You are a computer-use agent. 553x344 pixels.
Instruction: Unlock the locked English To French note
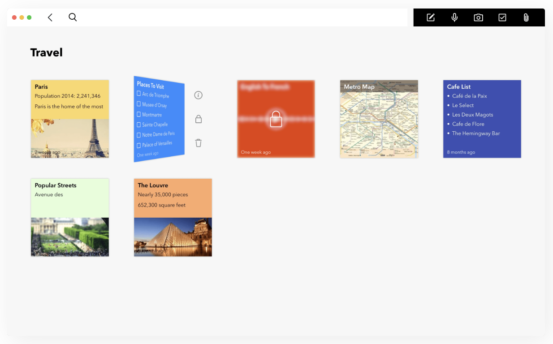tap(276, 119)
